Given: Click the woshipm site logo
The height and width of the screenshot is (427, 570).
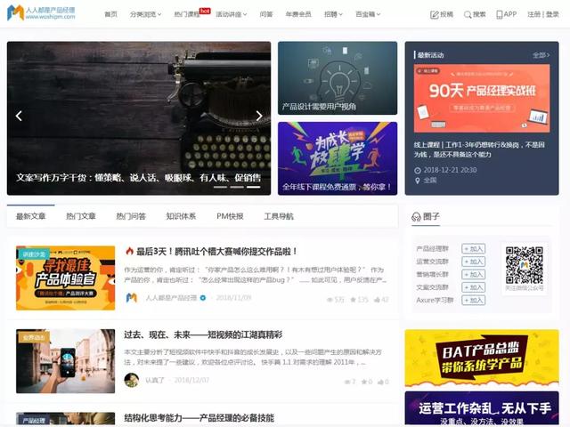Looking at the screenshot, I should coord(41,13).
